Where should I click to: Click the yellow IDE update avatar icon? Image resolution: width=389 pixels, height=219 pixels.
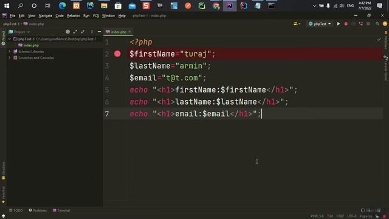(385, 24)
